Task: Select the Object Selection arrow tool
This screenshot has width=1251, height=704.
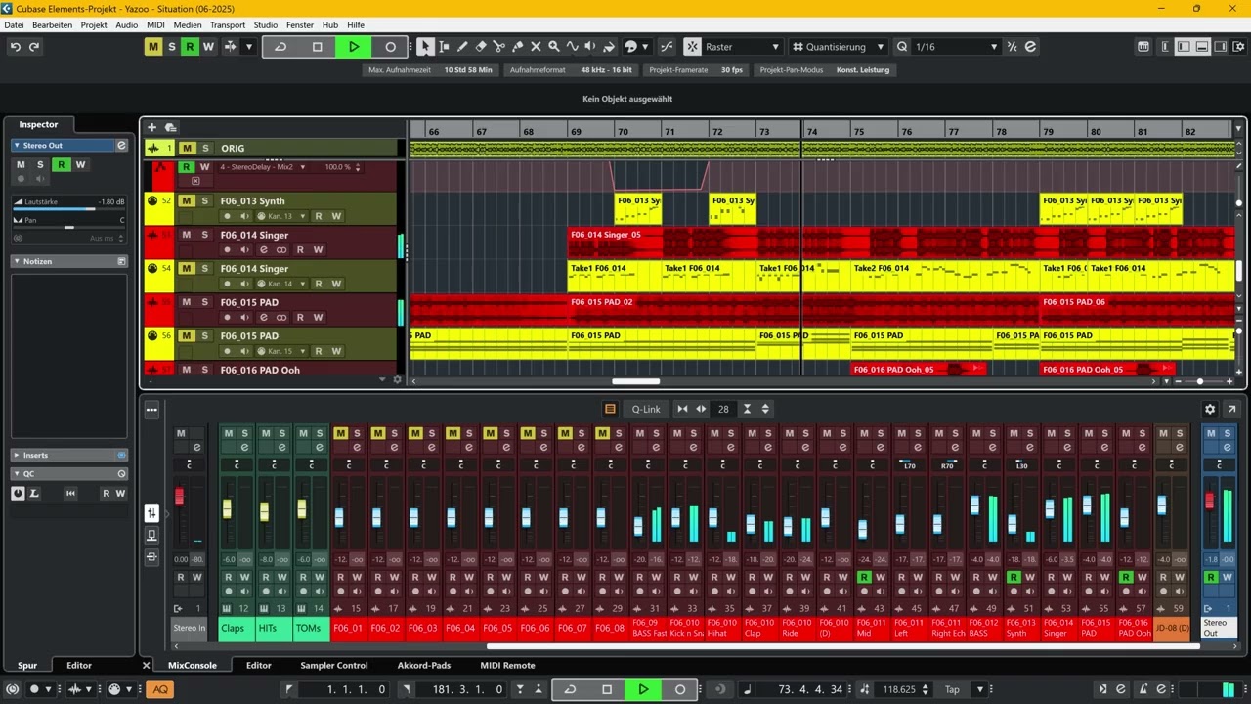Action: 425,47
